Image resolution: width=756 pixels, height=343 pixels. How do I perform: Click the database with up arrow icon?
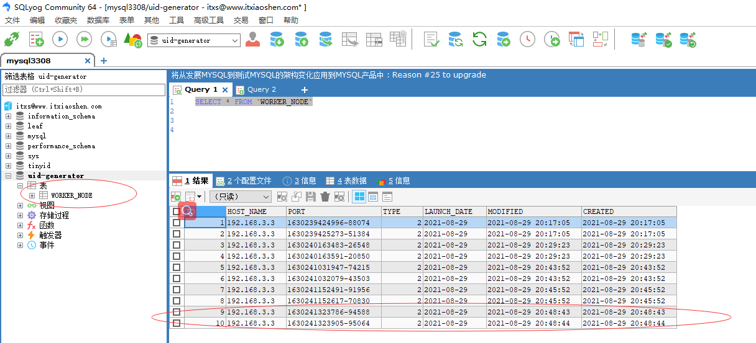pos(302,40)
